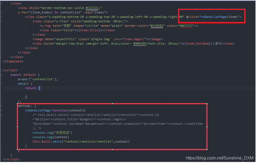Image resolution: width=256 pixels, height=163 pixels.
Task: Click the console.log(contest) statement
Action: (51, 137)
